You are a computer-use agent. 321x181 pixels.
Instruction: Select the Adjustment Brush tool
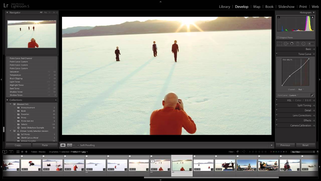click(311, 44)
